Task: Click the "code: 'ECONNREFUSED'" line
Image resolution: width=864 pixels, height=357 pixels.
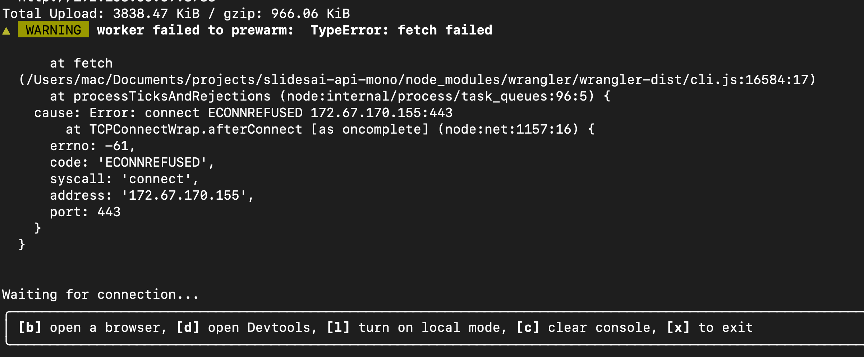Action: (132, 162)
